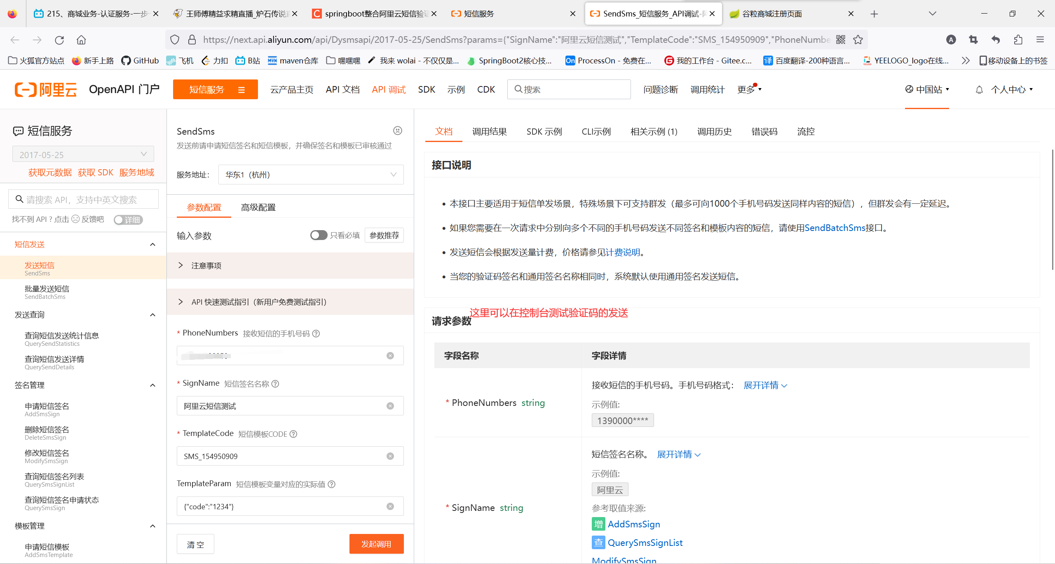Click the browser reload icon
Screen dimensions: 1055x564
pyautogui.click(x=59, y=40)
